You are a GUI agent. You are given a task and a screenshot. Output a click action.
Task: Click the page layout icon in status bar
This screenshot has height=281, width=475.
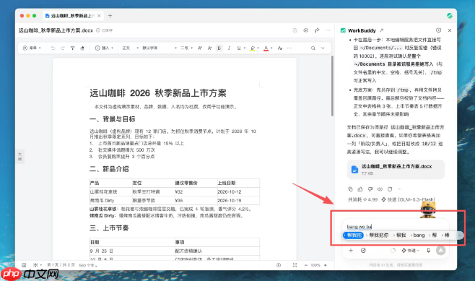point(24,265)
